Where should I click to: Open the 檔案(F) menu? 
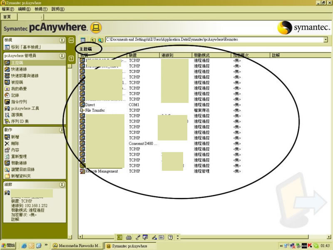(x=8, y=9)
